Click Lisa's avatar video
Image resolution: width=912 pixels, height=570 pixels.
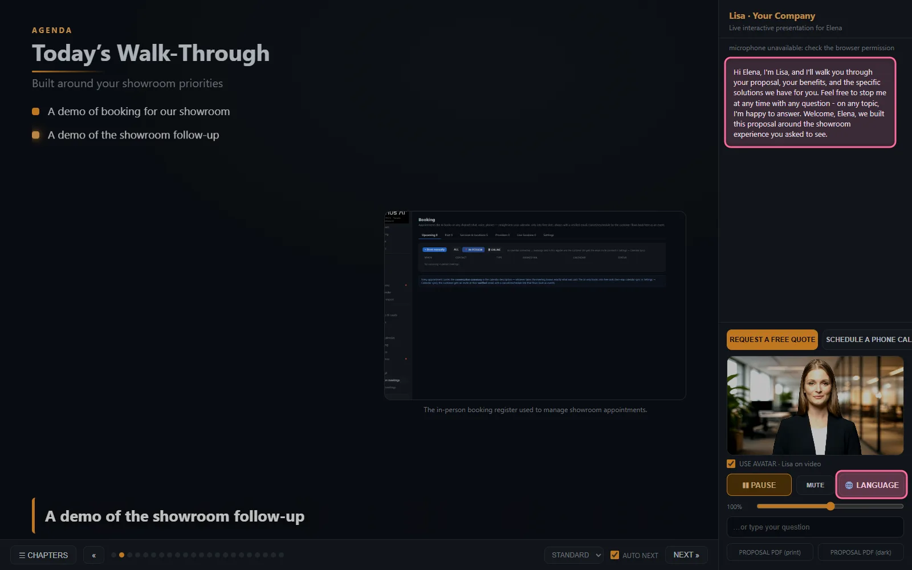[x=815, y=405]
